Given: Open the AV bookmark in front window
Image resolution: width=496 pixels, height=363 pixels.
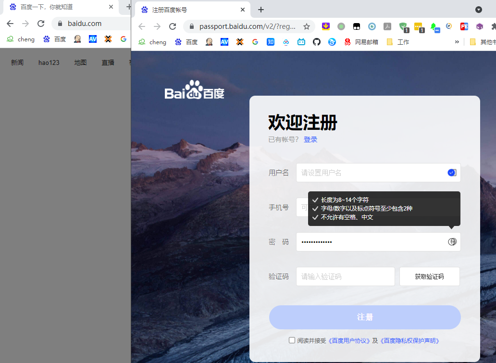Looking at the screenshot, I should [x=224, y=42].
